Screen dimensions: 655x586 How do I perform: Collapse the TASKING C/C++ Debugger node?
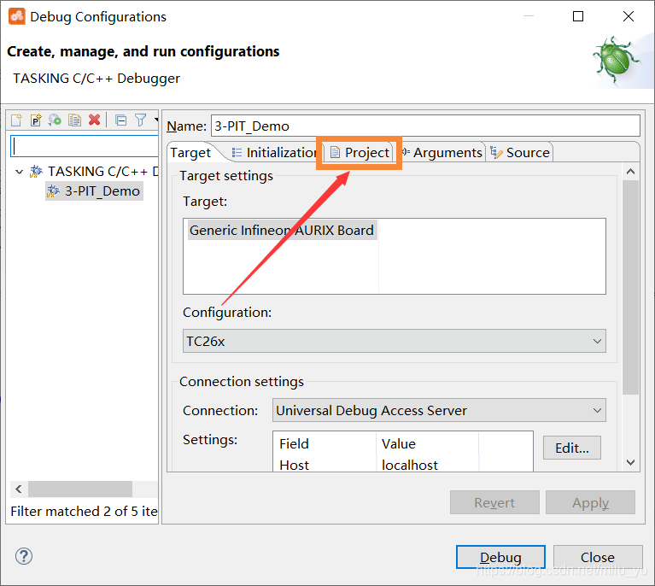[19, 172]
